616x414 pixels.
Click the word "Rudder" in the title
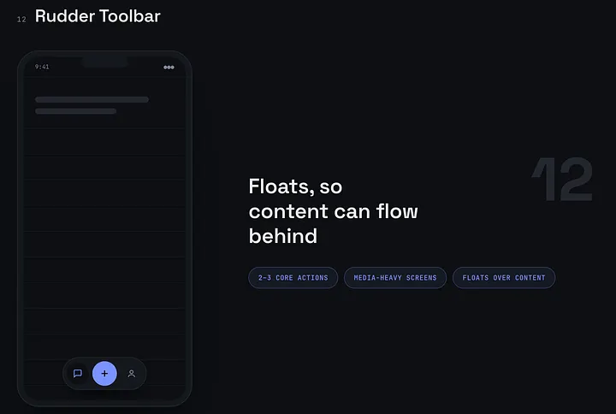click(65, 16)
